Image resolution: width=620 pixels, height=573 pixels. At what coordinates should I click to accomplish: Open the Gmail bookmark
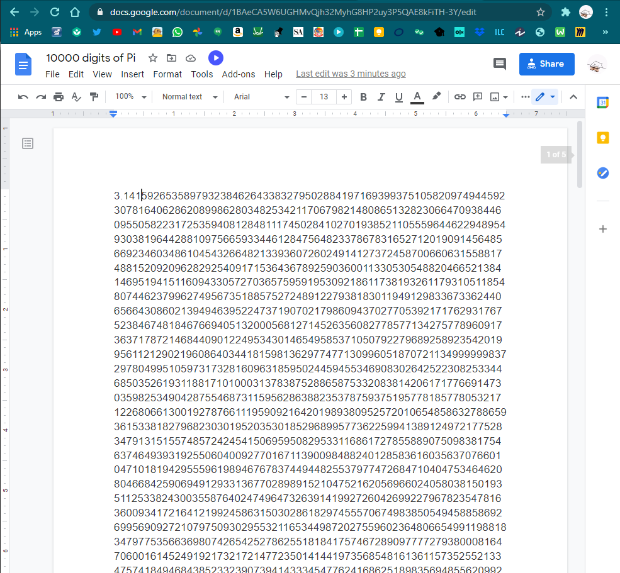pos(137,33)
